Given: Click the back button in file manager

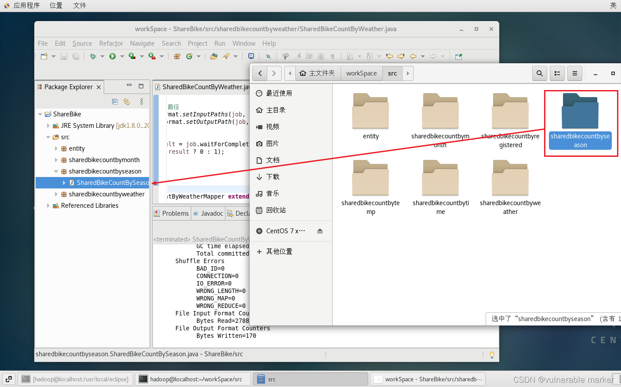Looking at the screenshot, I should tap(260, 73).
